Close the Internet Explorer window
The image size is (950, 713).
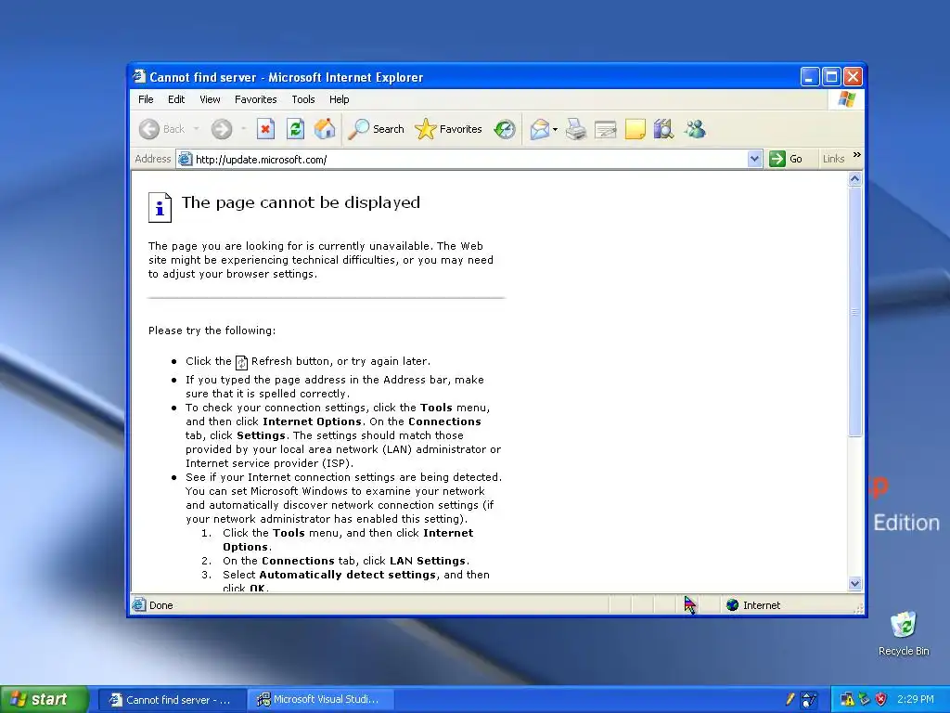pos(853,76)
